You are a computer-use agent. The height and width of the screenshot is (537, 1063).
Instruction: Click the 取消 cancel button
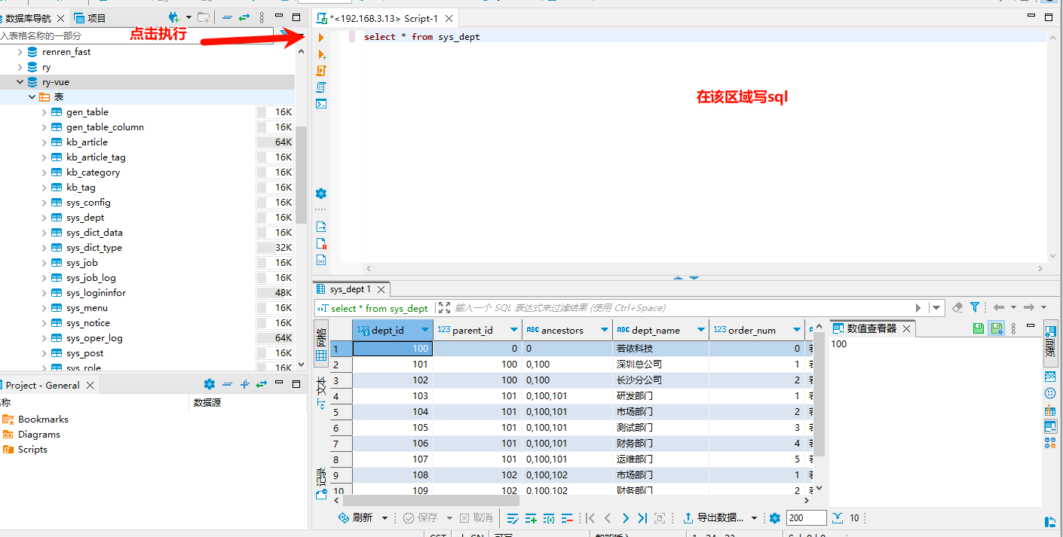476,518
